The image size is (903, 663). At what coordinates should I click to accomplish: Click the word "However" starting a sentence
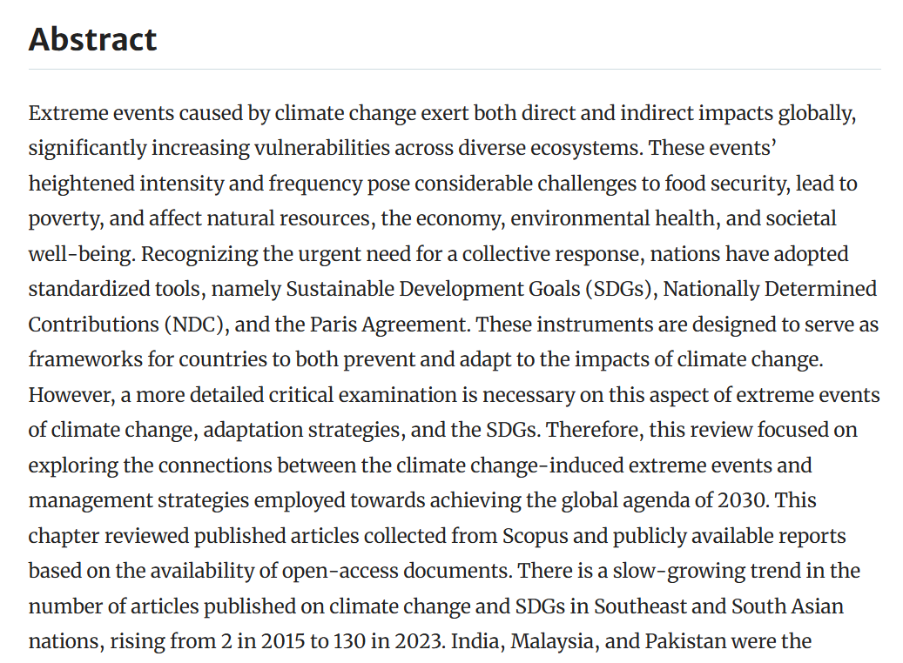70,394
